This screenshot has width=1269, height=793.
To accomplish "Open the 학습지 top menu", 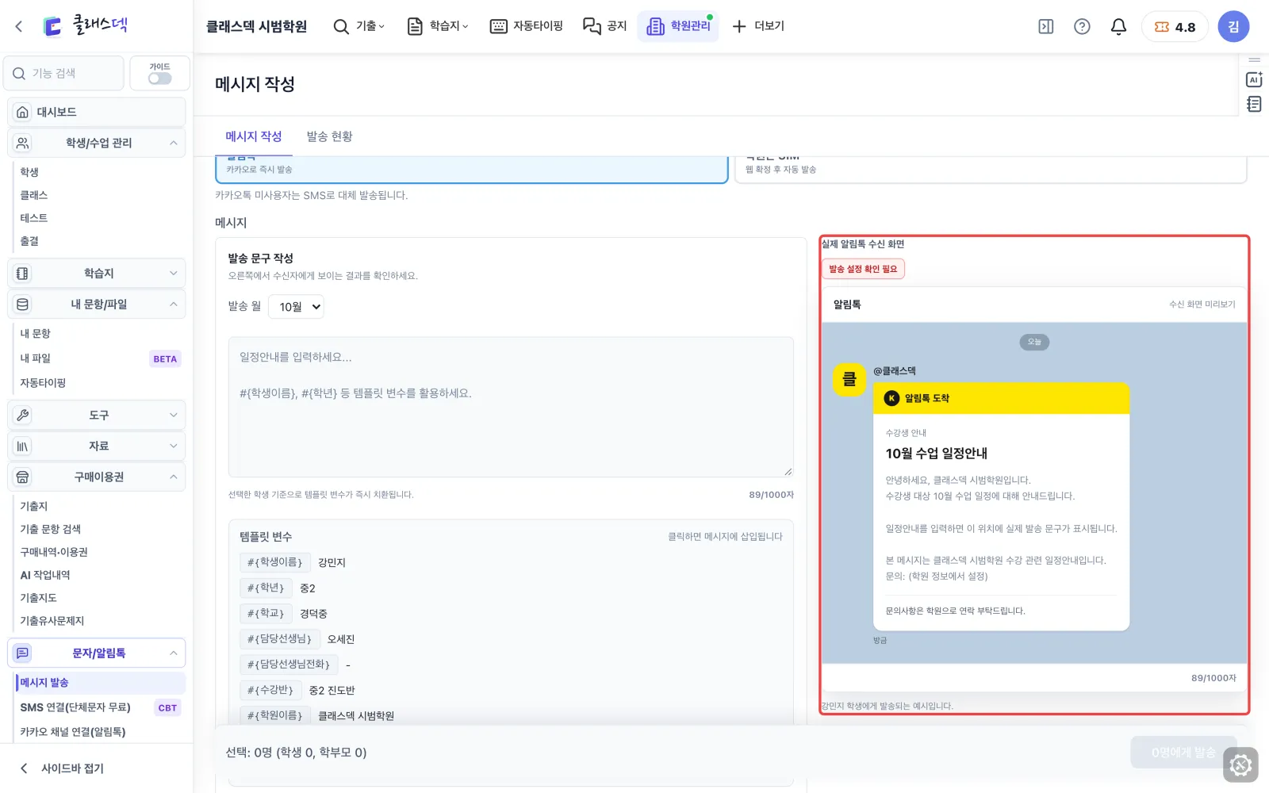I will pos(438,26).
